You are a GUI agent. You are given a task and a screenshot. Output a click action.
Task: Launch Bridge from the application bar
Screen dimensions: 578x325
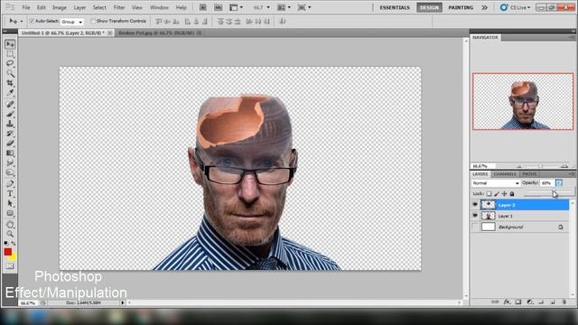pyautogui.click(x=203, y=7)
